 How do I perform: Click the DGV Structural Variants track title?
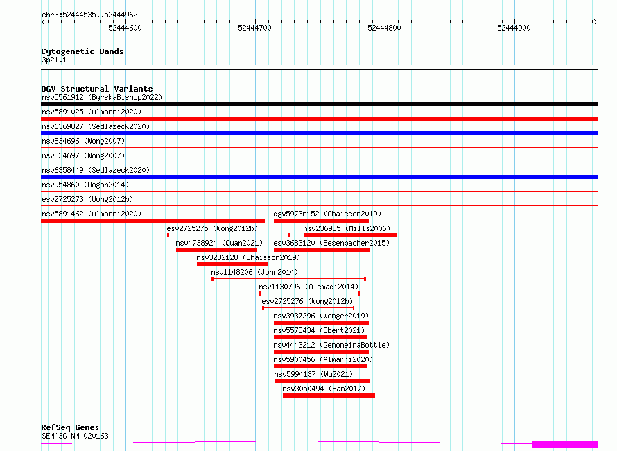coord(97,89)
